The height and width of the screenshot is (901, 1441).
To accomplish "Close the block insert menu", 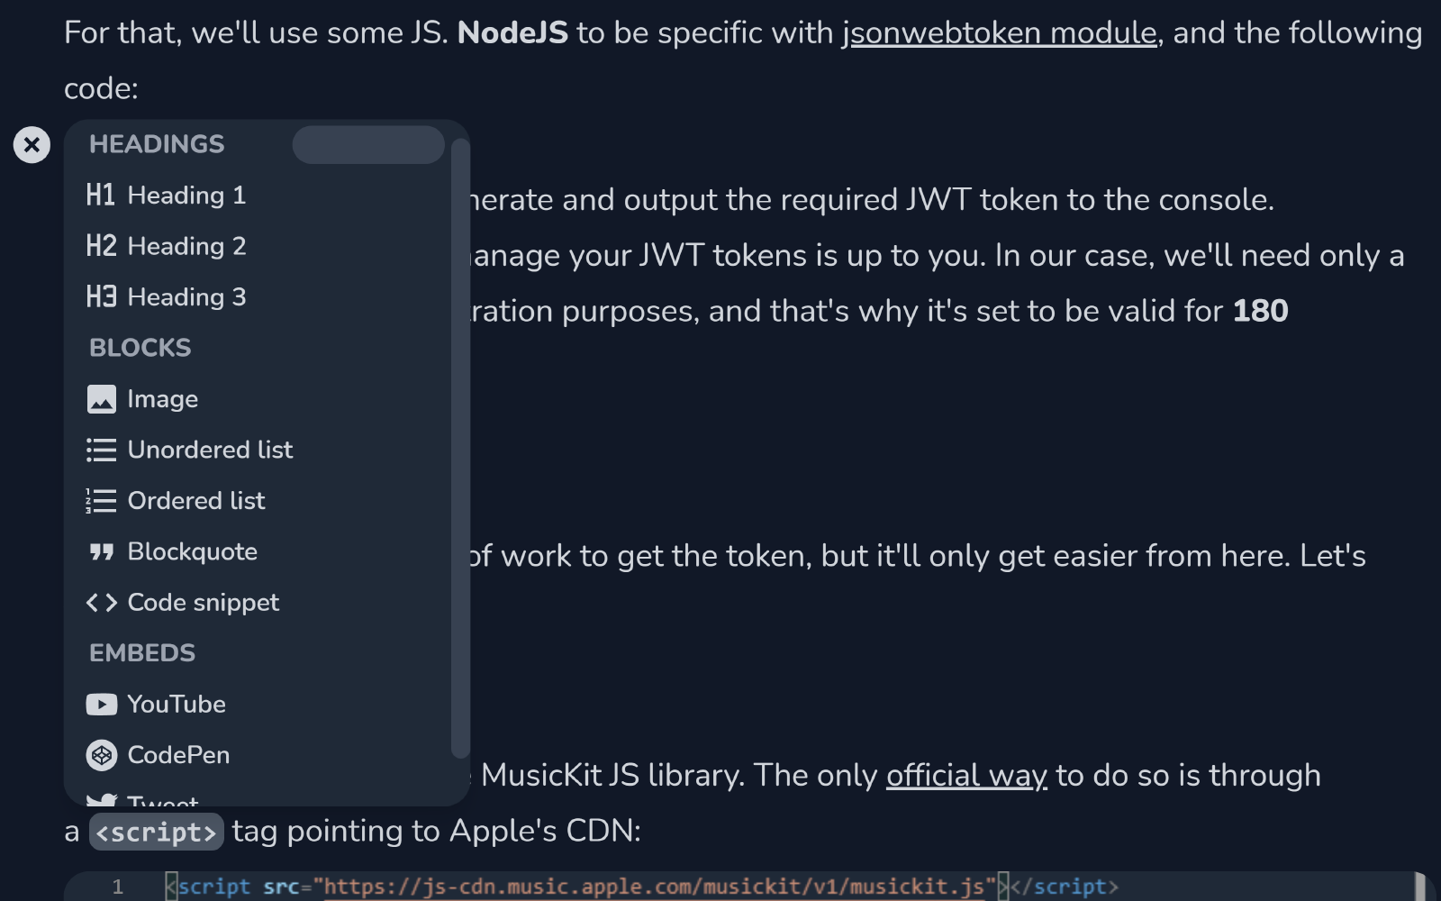I will (x=32, y=144).
